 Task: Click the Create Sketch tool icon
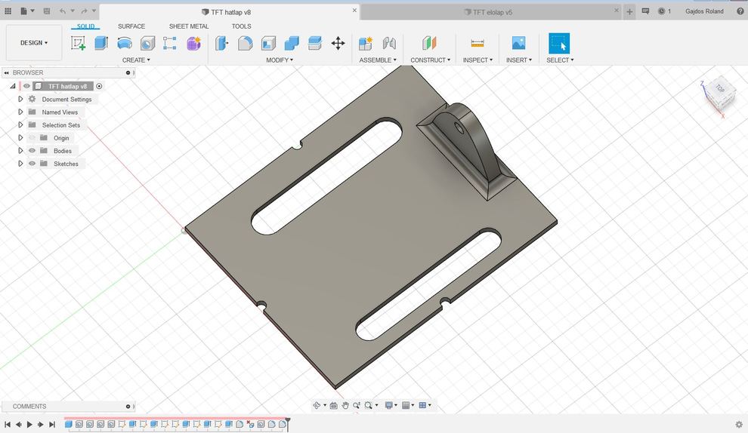pos(79,43)
